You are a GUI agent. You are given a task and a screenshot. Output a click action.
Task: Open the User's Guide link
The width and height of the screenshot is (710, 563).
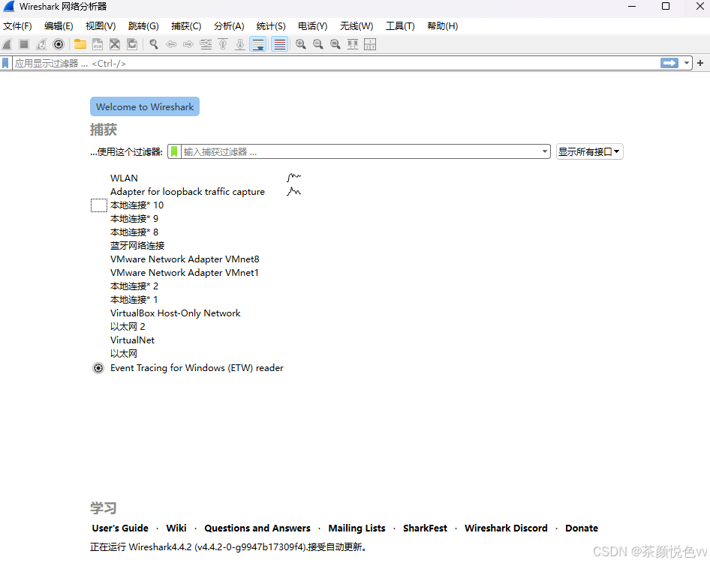120,529
